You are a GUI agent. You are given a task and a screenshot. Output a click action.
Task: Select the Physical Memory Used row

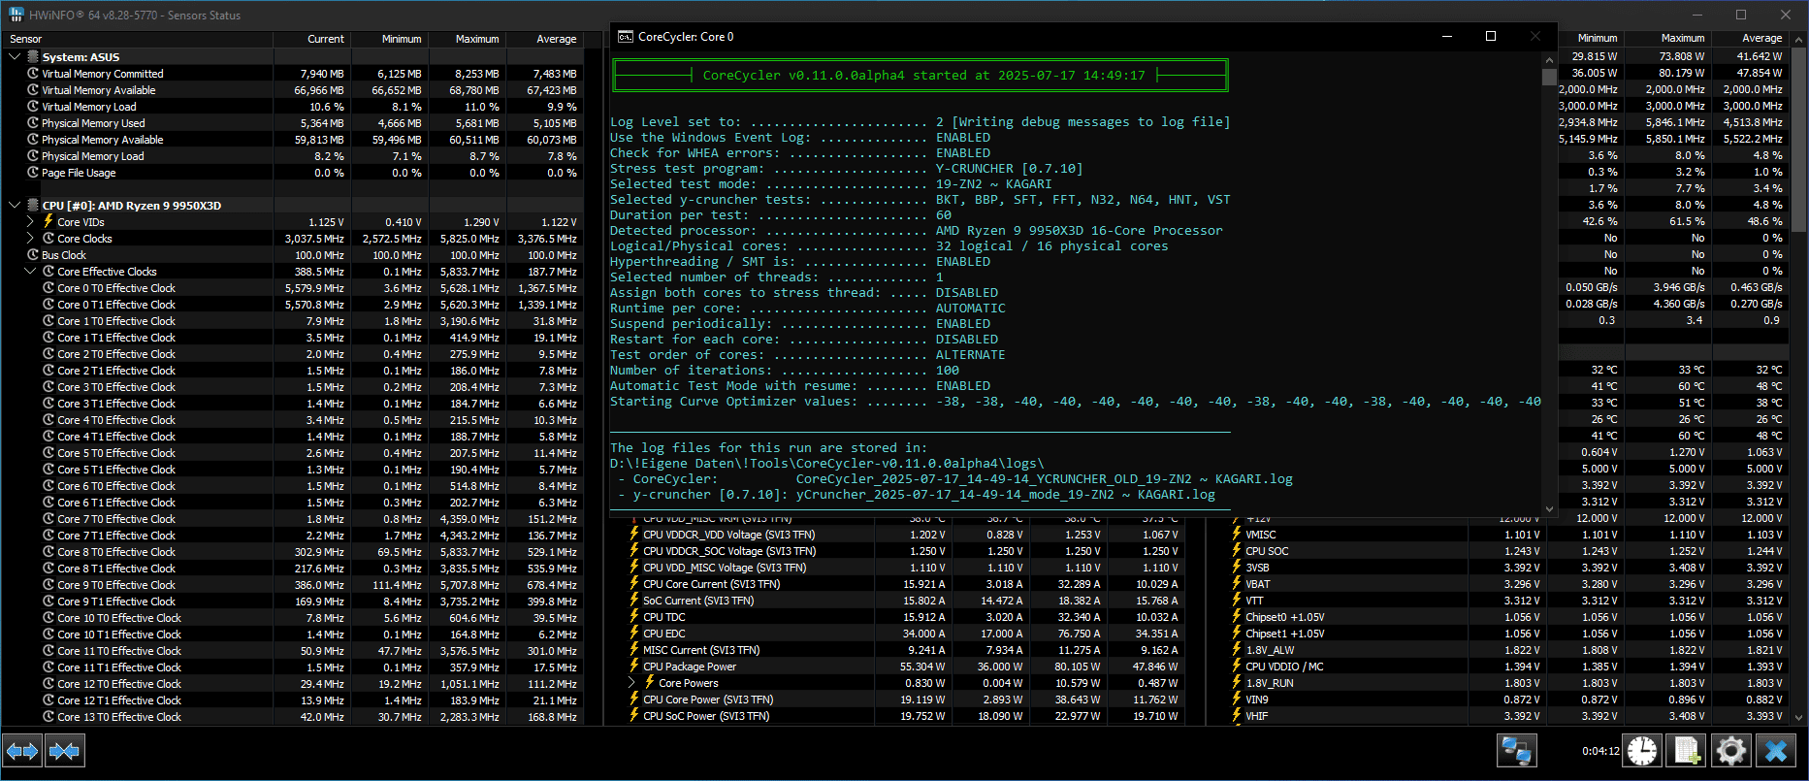[293, 122]
